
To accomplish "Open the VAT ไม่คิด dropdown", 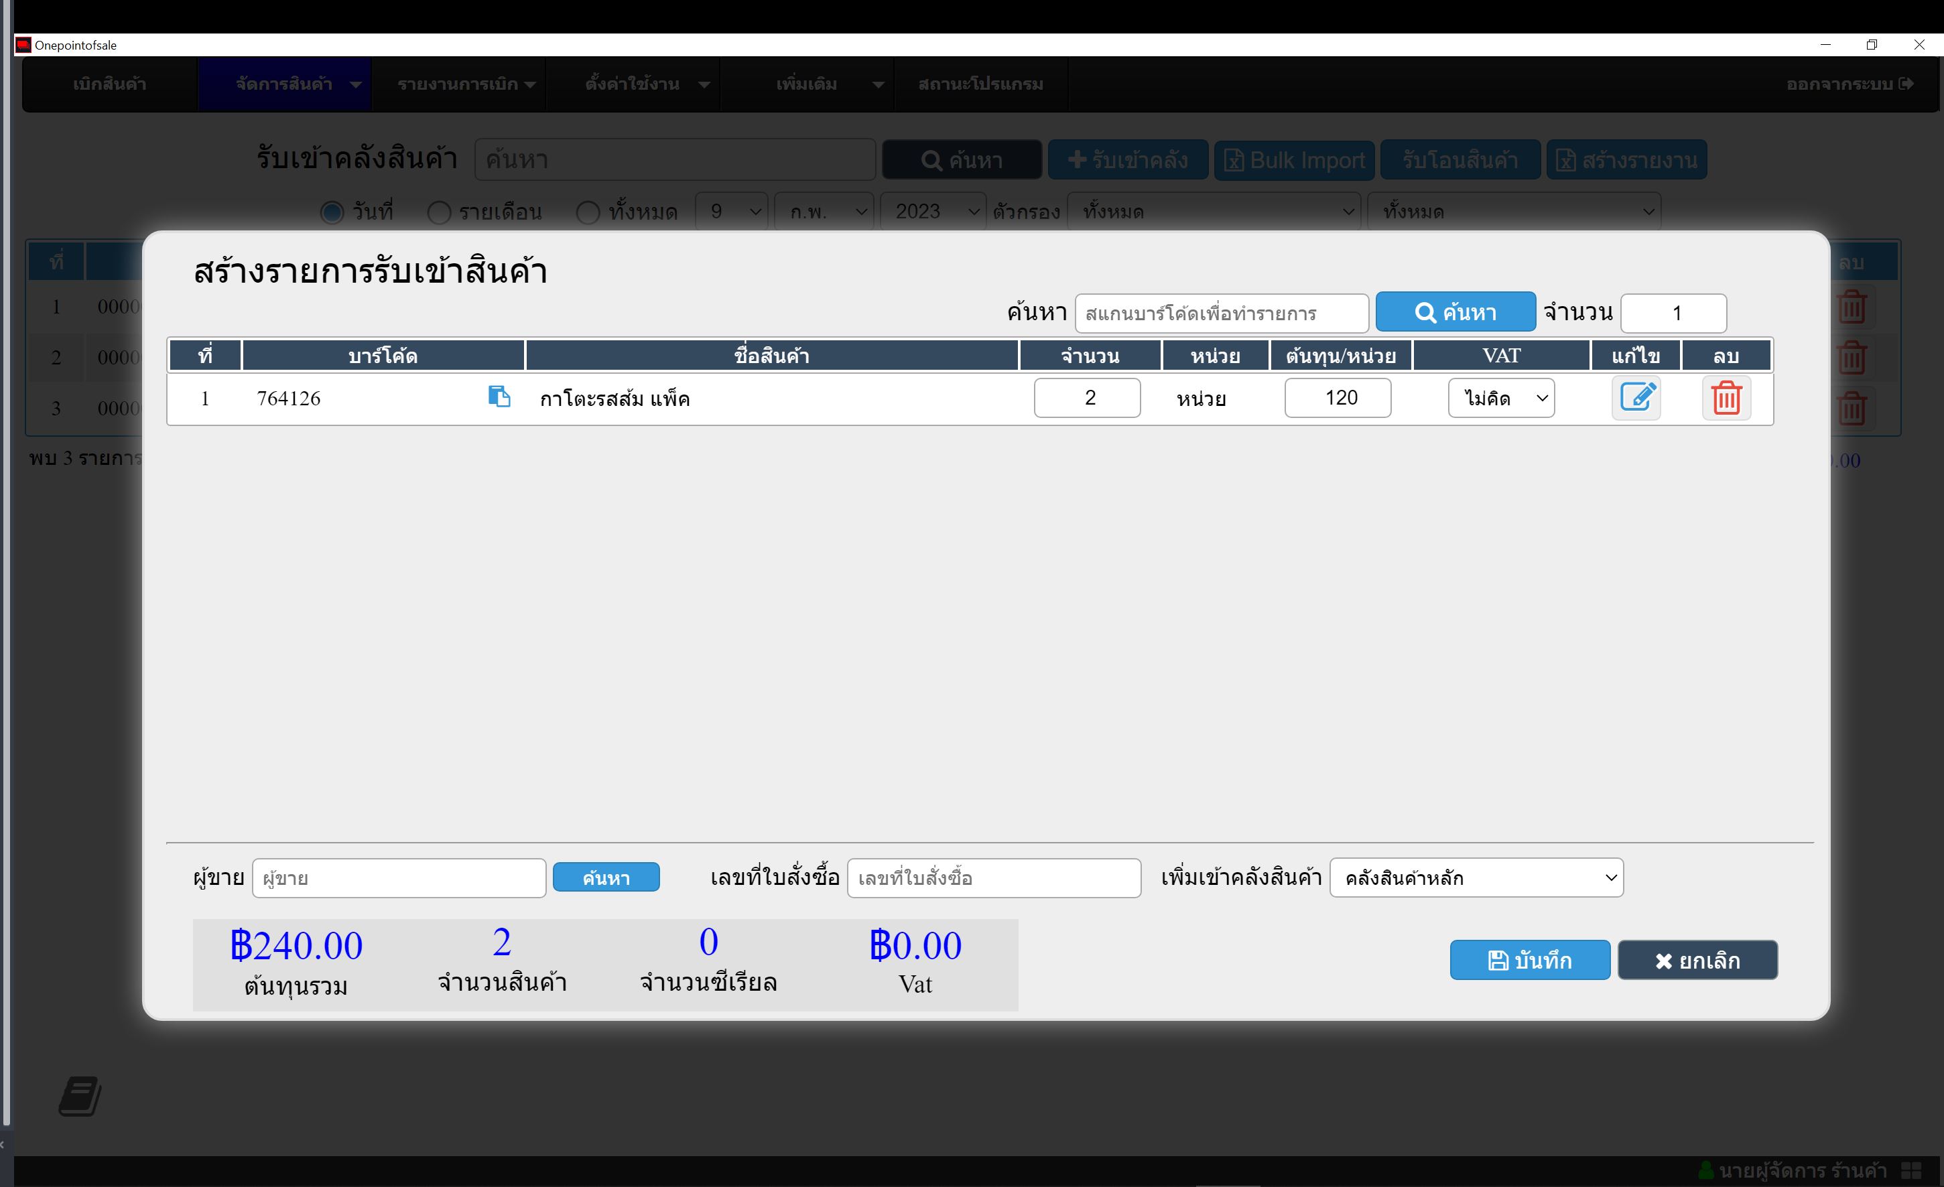I will click(x=1502, y=397).
